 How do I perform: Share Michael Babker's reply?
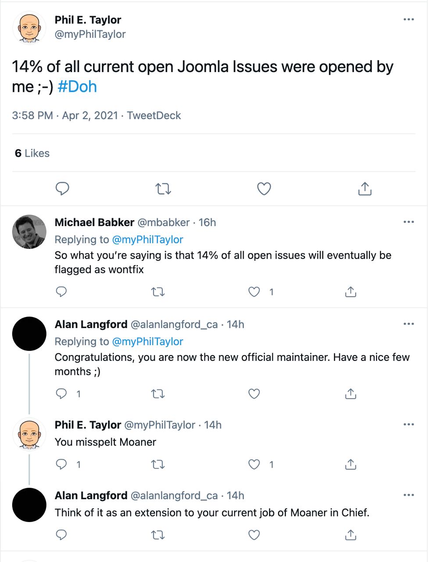(351, 292)
